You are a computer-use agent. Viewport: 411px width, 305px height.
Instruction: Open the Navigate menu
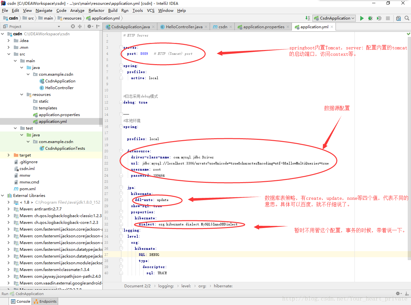(x=44, y=10)
